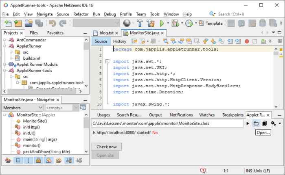Toggle Sort by Name in Navigator
285x175 pixels.
click(69, 160)
